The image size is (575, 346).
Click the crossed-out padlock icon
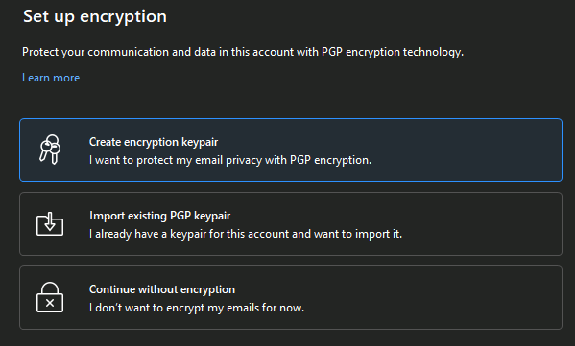[50, 297]
